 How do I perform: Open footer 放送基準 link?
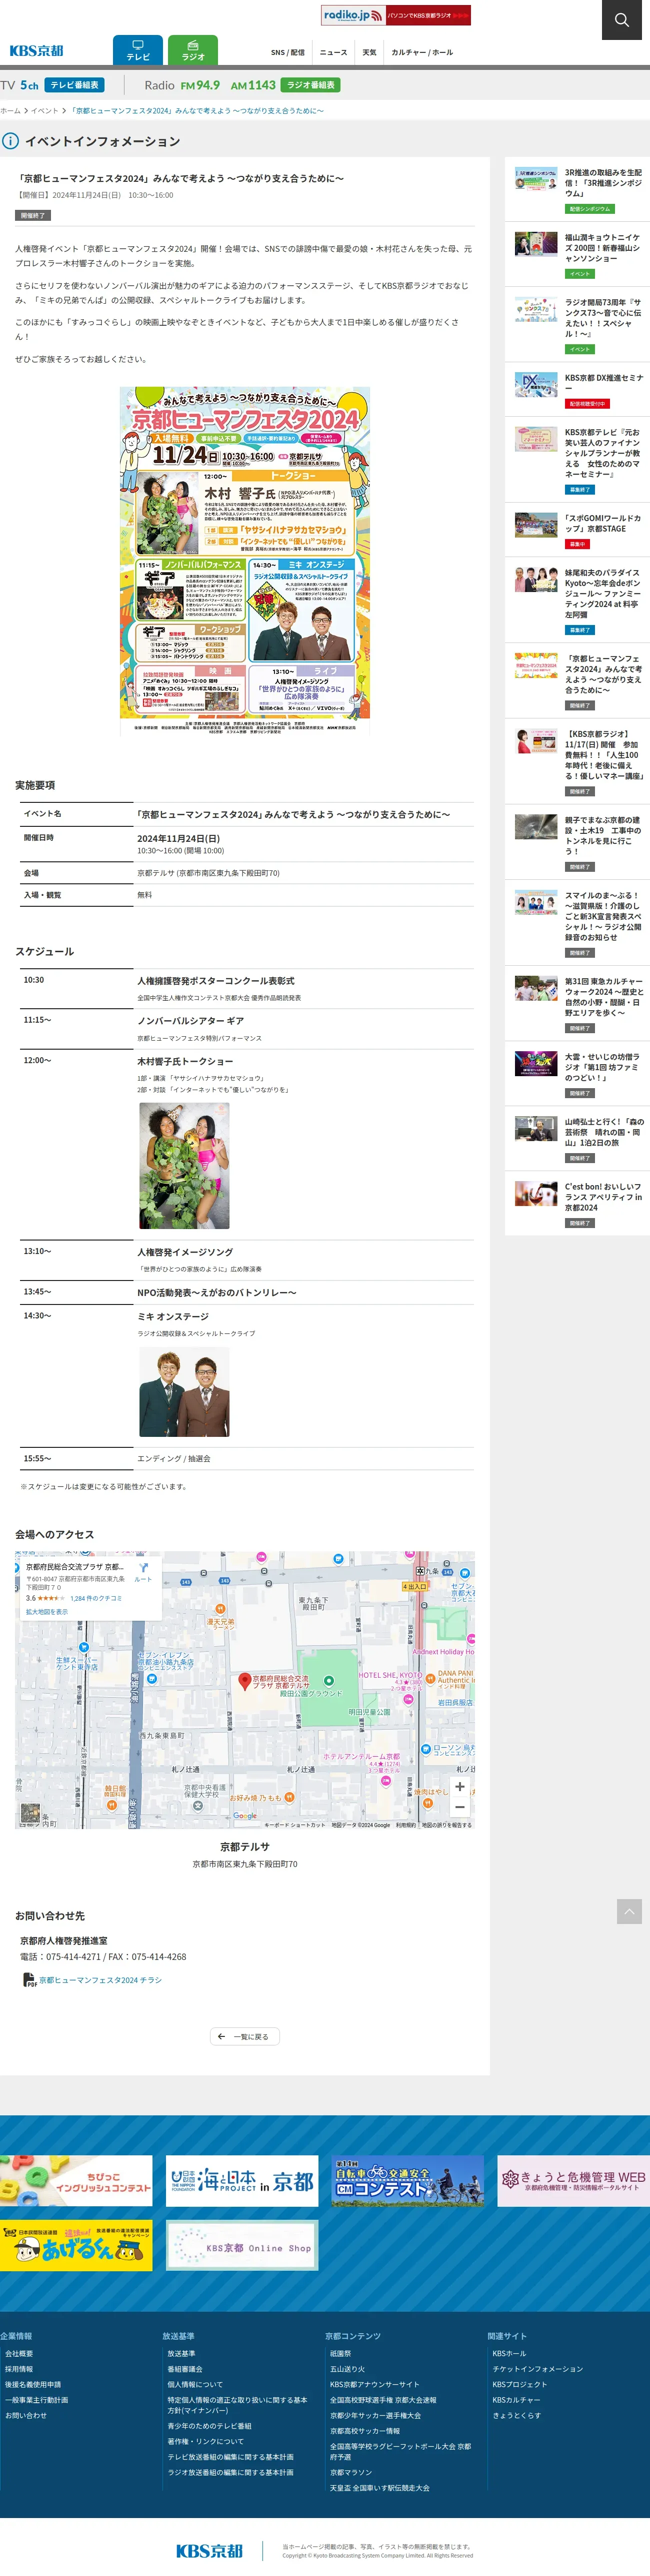[x=181, y=2354]
